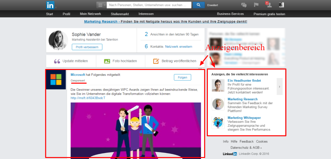Open the Hilfe footer link
Image resolution: width=331 pixels, height=159 pixels.
click(234, 142)
